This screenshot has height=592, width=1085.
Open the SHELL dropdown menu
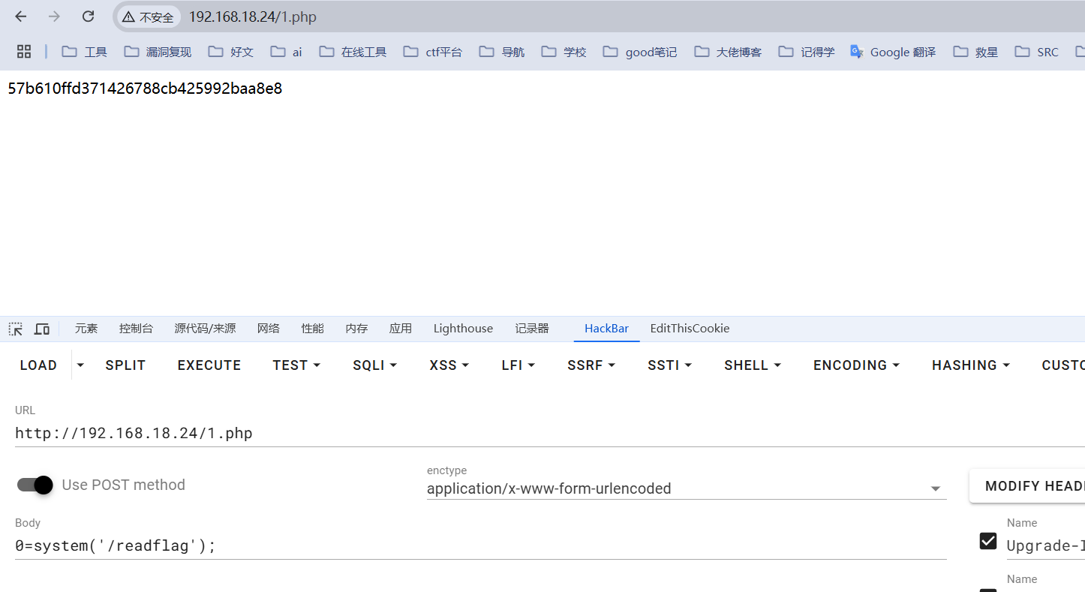[753, 365]
